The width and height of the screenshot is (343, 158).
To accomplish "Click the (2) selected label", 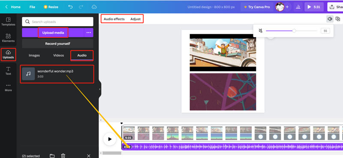I will point(31,156).
